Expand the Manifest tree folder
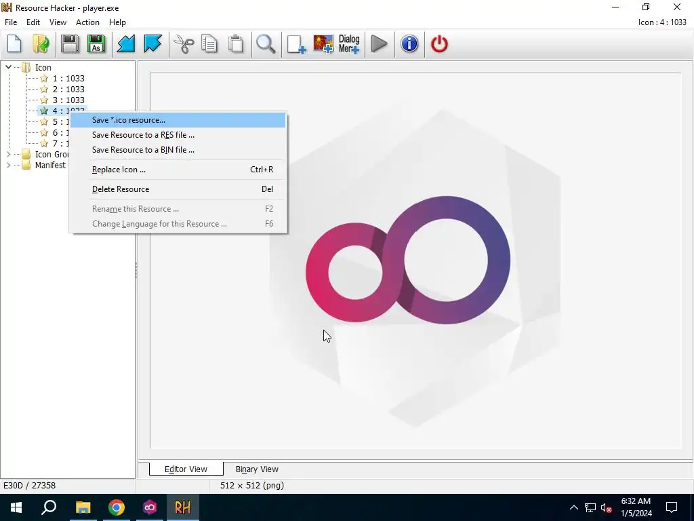Screen dimensions: 694x521 coord(8,166)
